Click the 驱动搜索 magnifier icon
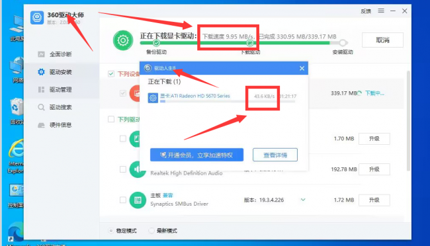430x246 pixels. [x=41, y=107]
